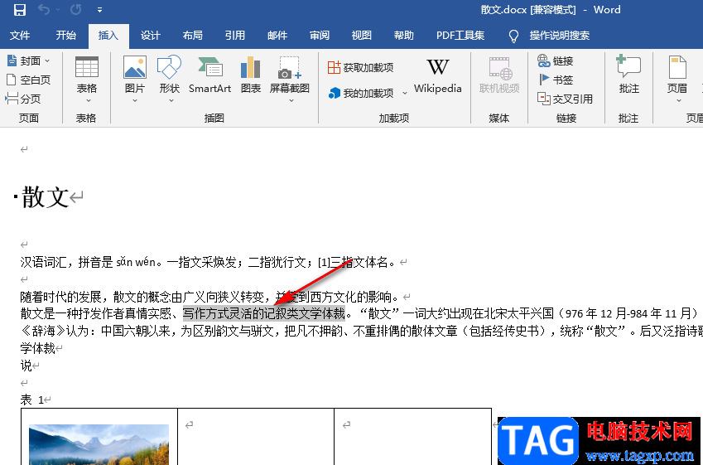Click the 表 1 caption text
Viewport: 703px width, 465px height.
[x=32, y=400]
